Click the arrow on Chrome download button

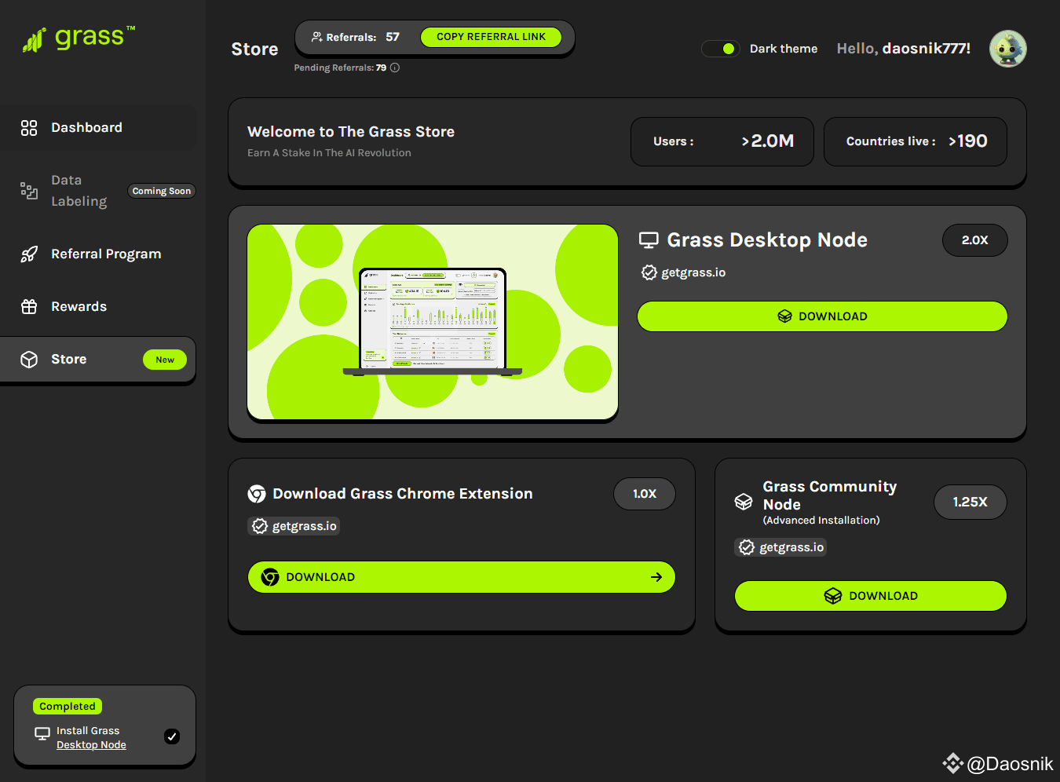click(x=656, y=577)
